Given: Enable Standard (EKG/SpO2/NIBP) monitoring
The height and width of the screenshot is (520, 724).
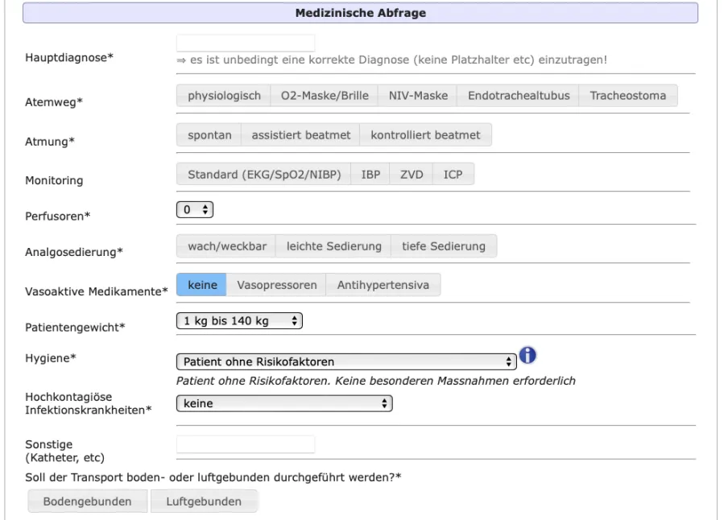Looking at the screenshot, I should click(263, 175).
